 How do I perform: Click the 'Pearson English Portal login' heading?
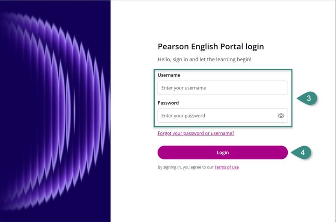[211, 47]
